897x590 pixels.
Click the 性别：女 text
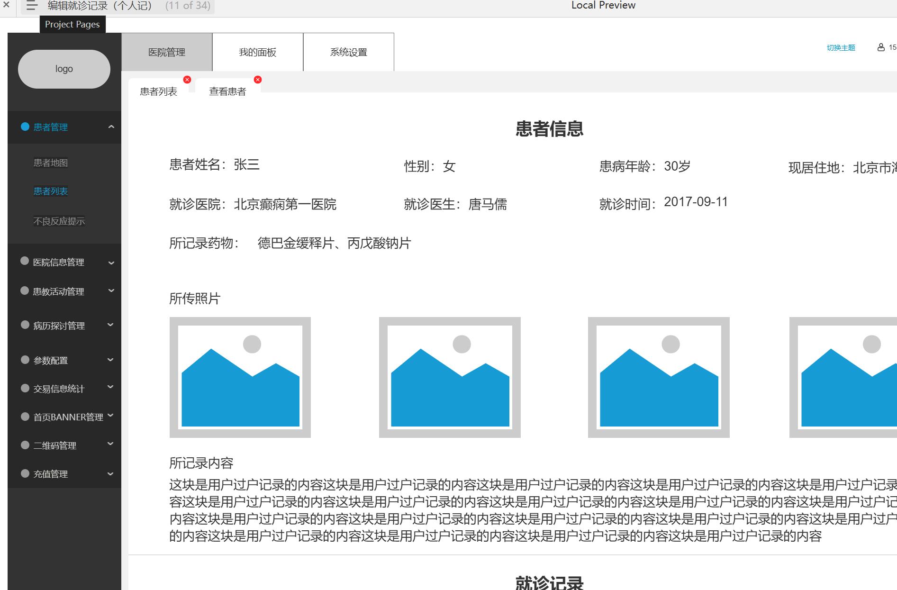pyautogui.click(x=430, y=166)
